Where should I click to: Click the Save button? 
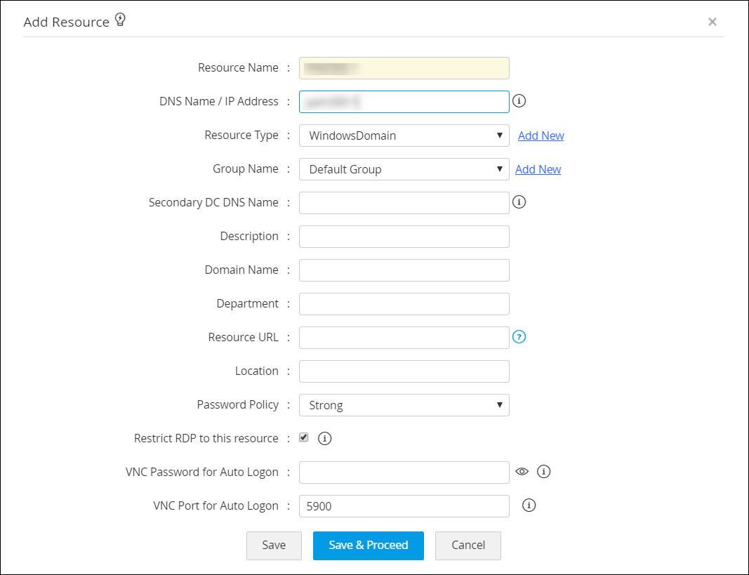point(274,546)
